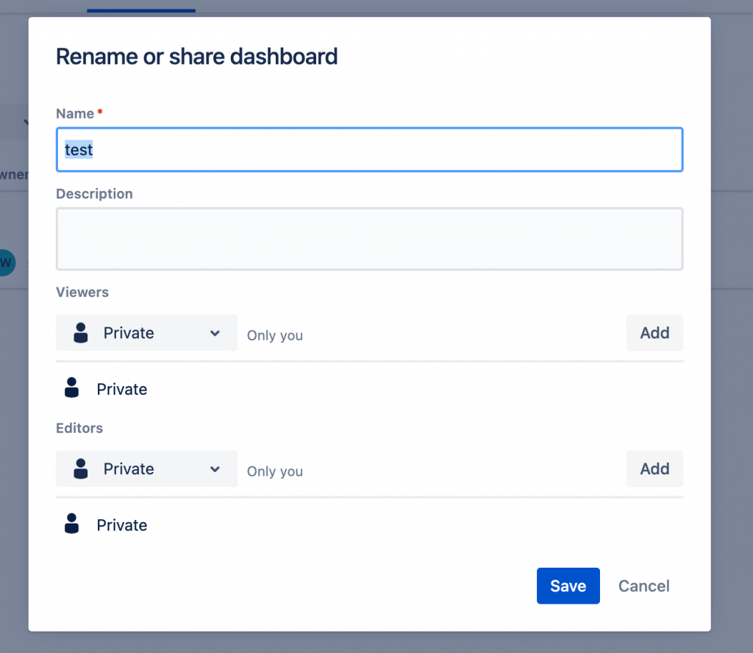Select the Private entry listed under Editors
Screen dimensions: 753x653
coord(122,525)
